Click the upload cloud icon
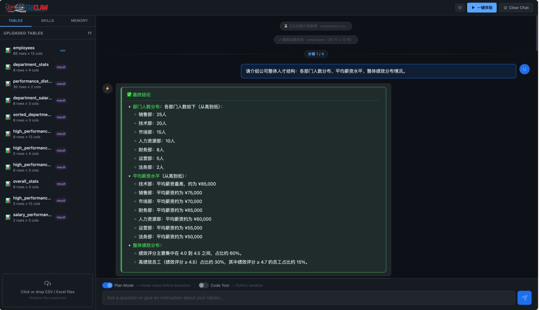Screen dimensions: 539x310 pos(48,284)
